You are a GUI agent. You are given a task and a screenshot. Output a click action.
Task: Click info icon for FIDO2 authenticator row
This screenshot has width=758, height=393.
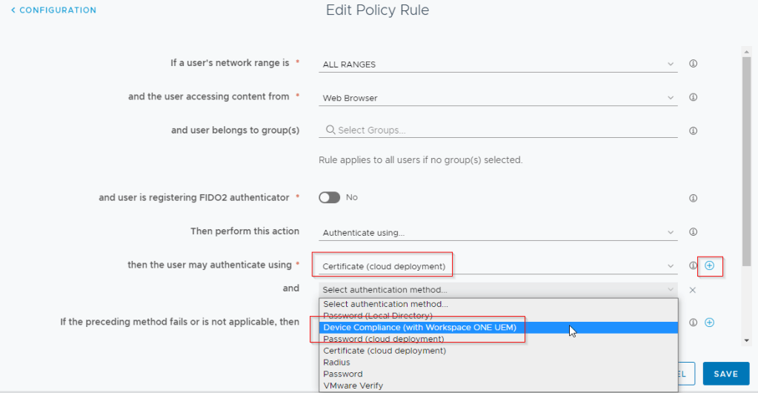click(694, 198)
